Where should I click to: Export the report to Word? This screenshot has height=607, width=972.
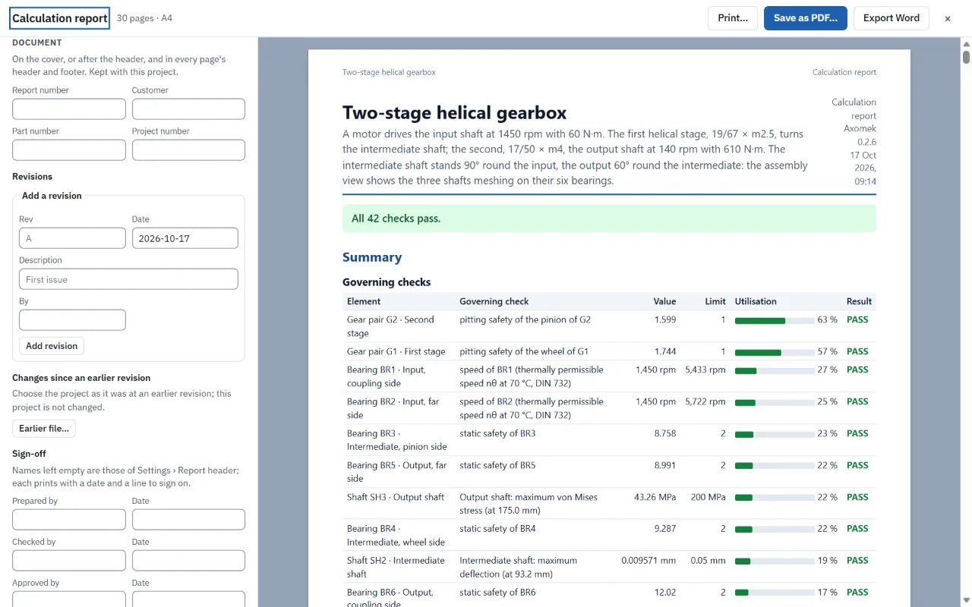pyautogui.click(x=892, y=18)
